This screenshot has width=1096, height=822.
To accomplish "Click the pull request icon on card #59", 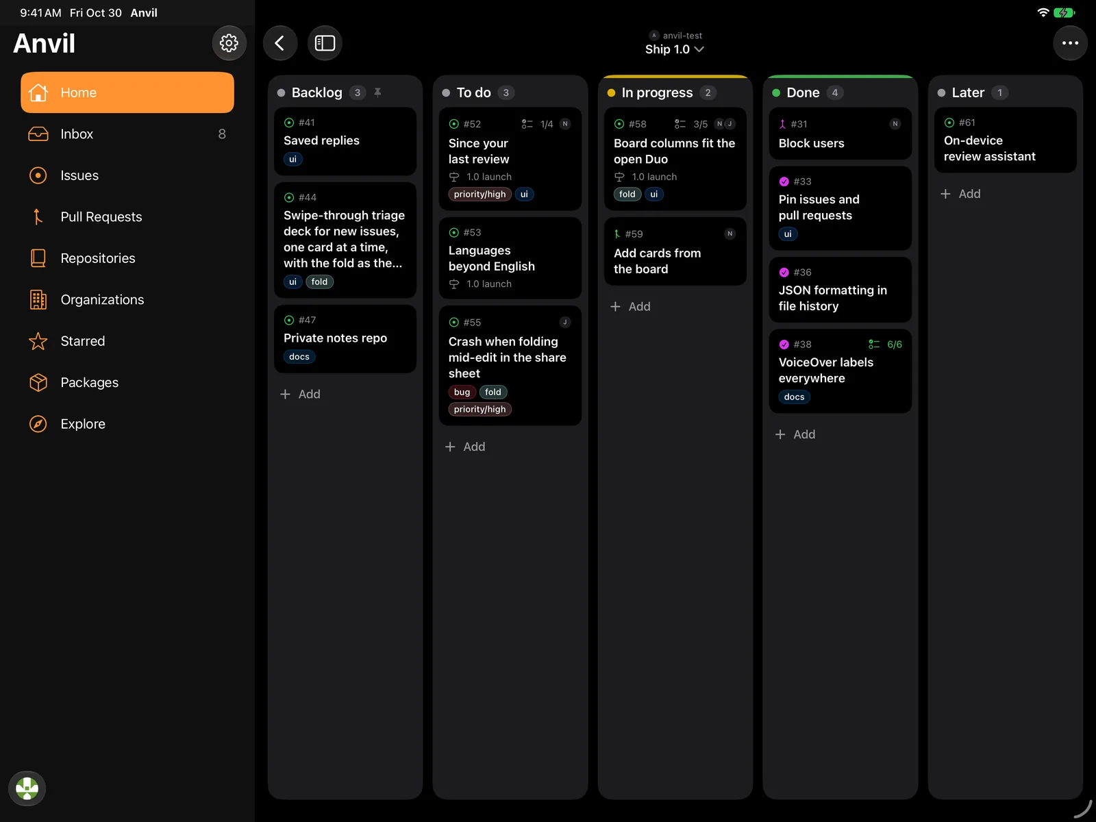I will 617,234.
